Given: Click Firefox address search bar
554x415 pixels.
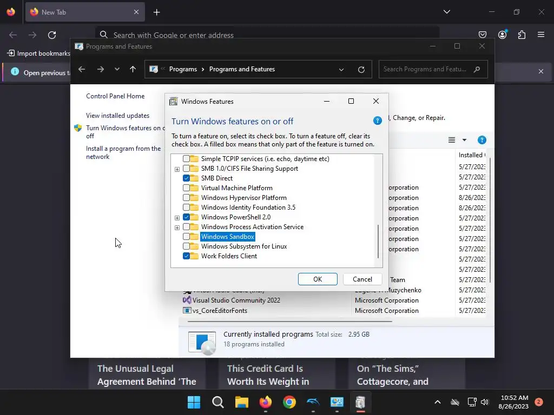Looking at the screenshot, I should [x=267, y=35].
